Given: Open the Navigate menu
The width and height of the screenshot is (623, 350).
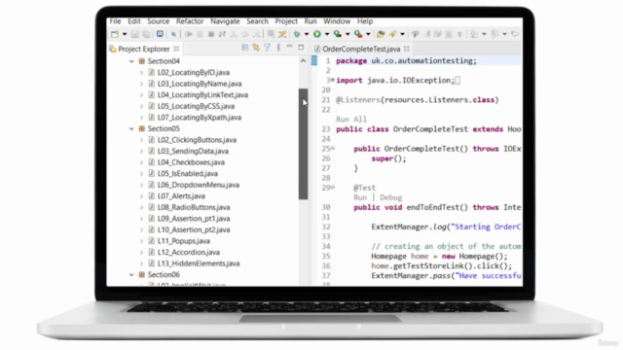Looking at the screenshot, I should click(225, 21).
